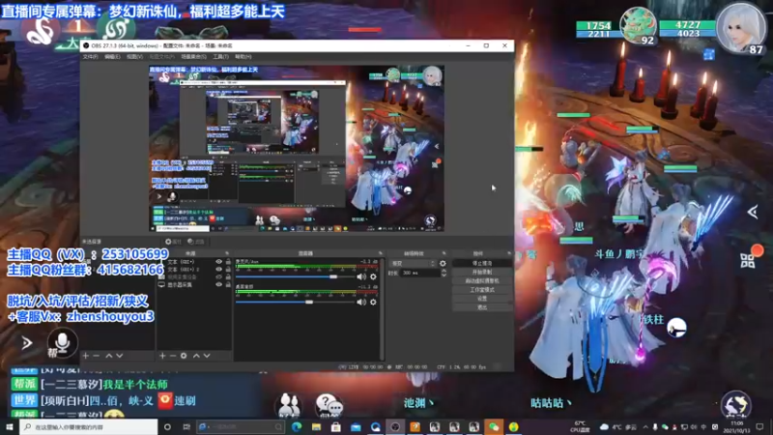This screenshot has width=773, height=435.
Task: Open the 编辑(E) menu in OBS
Action: (x=112, y=57)
